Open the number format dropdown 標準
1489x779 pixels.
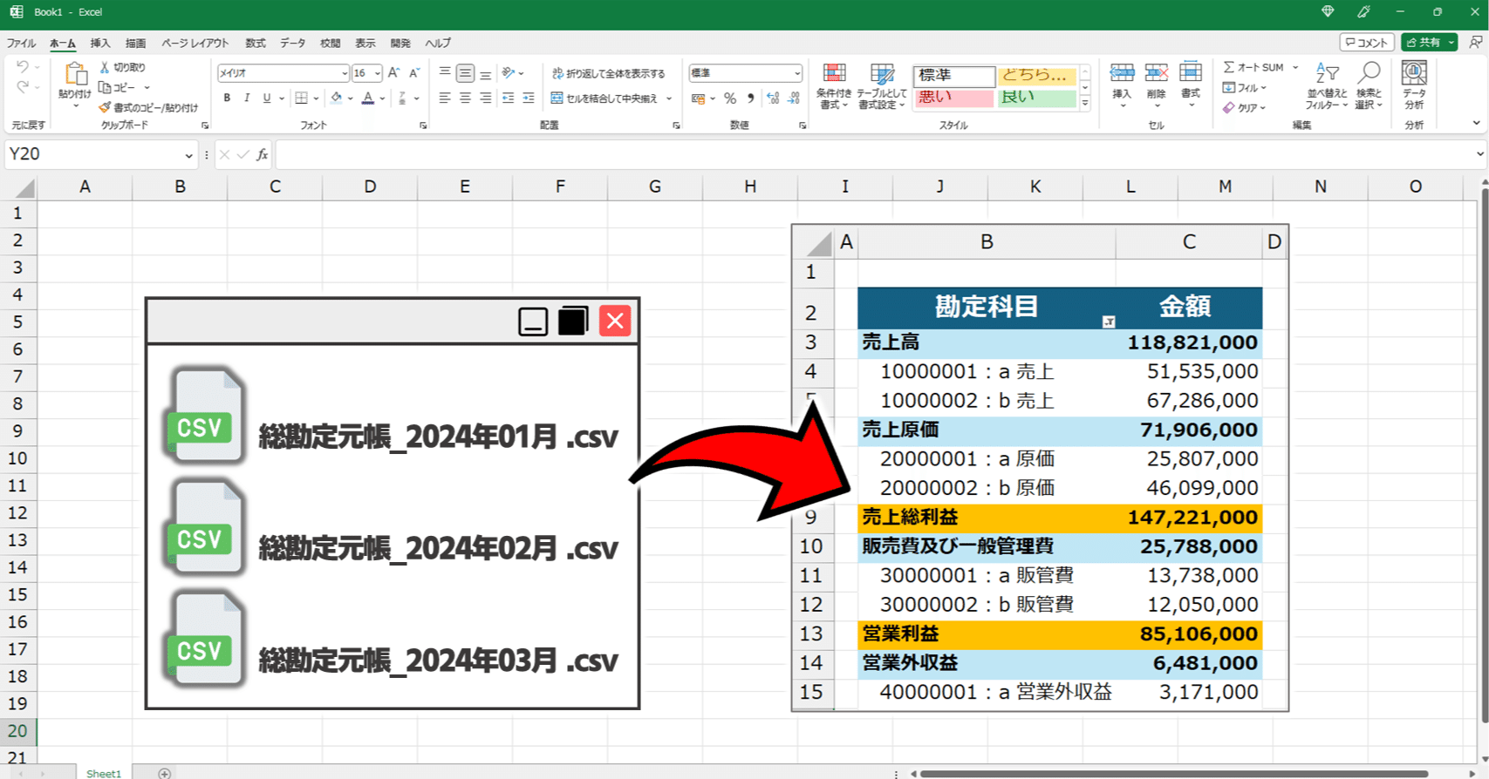(797, 73)
